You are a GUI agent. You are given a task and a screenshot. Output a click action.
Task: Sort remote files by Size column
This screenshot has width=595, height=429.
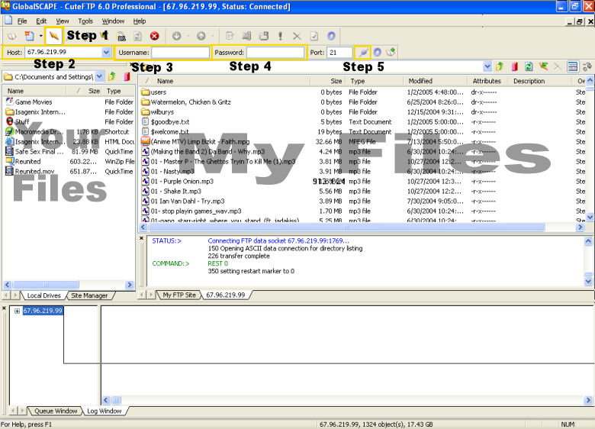[326, 81]
